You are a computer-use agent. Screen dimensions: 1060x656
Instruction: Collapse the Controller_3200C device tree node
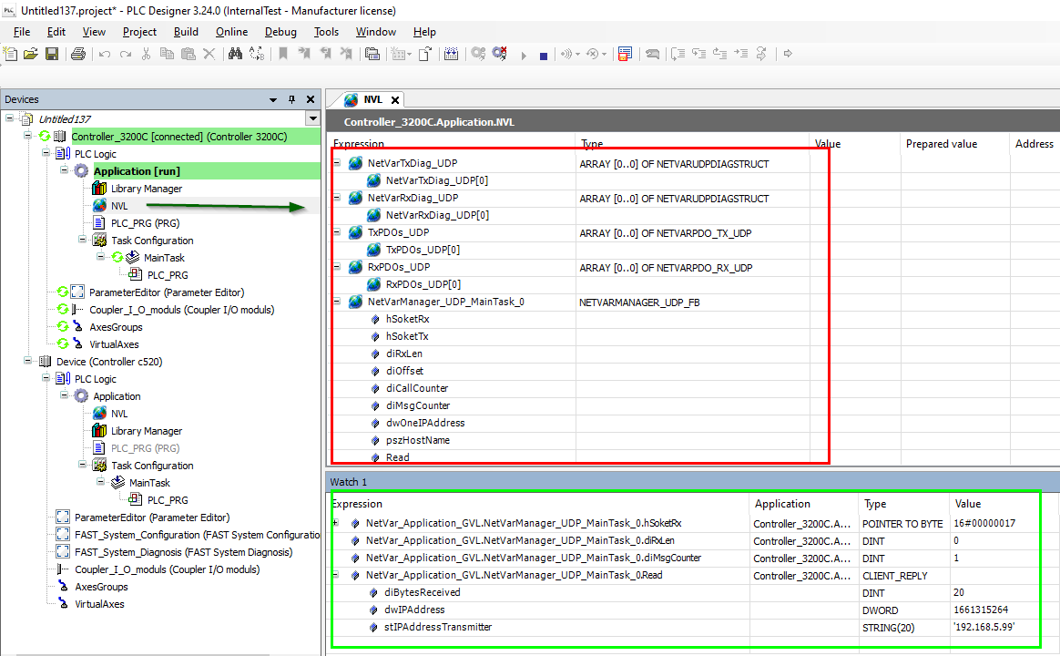27,137
